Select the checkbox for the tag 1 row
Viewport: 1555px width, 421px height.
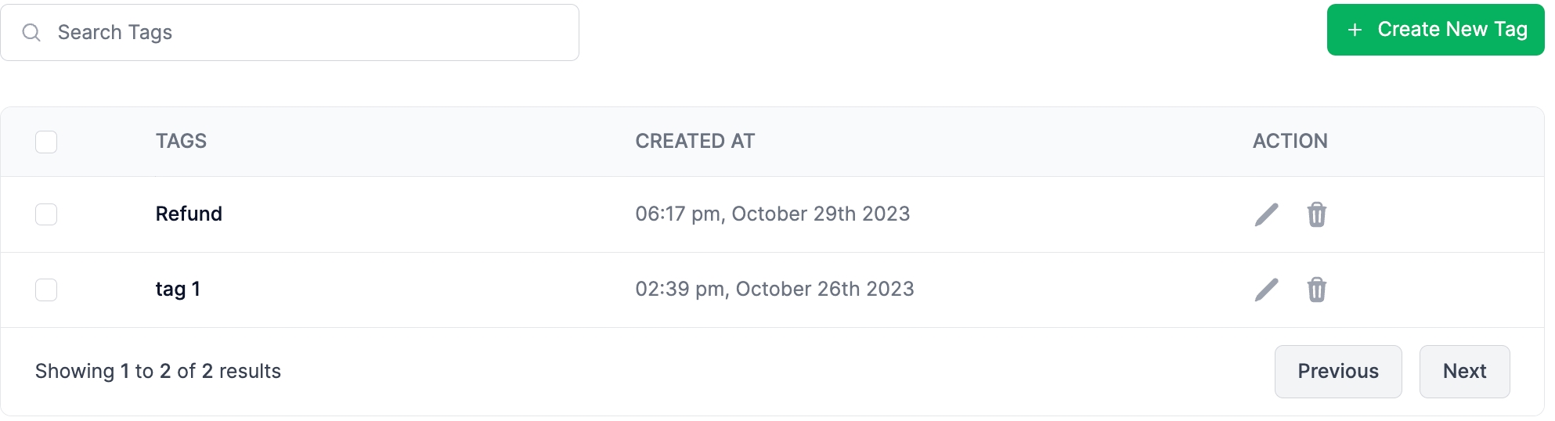(x=46, y=290)
